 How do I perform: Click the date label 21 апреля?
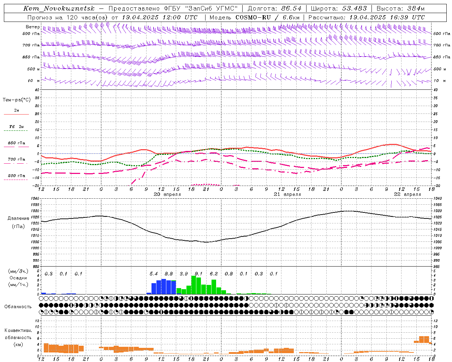(x=287, y=194)
